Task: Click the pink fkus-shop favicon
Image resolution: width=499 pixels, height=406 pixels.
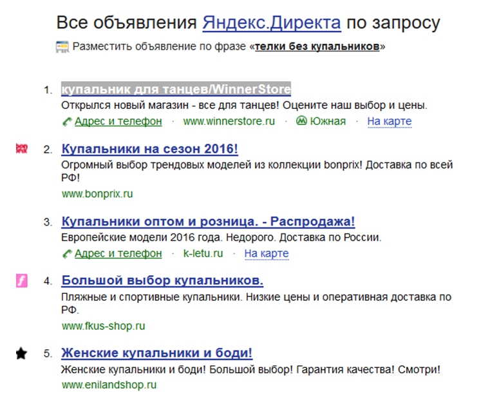Action: tap(21, 280)
